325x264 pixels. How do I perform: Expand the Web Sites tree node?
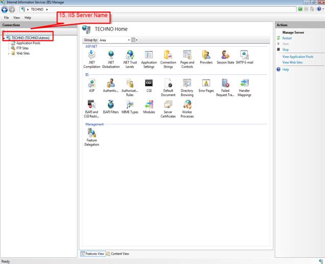click(9, 54)
